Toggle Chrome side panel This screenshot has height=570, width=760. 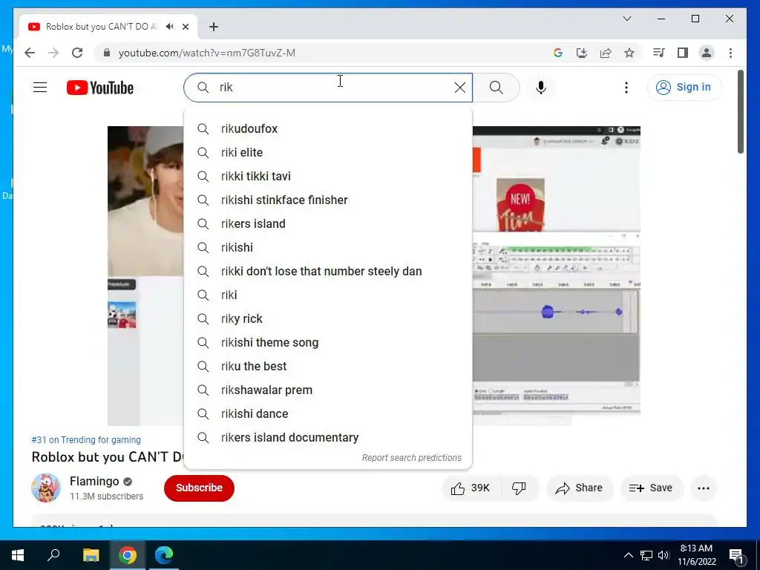pyautogui.click(x=683, y=53)
